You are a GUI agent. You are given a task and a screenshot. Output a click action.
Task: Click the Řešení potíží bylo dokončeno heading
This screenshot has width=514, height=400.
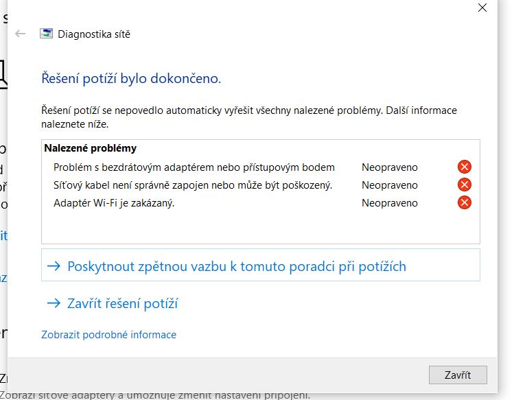coord(132,78)
